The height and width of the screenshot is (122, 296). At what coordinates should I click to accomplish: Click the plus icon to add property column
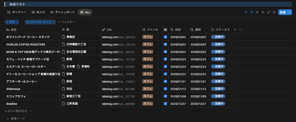(x=235, y=30)
